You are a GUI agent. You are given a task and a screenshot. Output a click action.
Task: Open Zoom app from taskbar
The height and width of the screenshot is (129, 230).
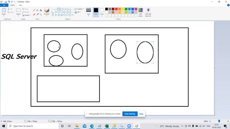pyautogui.click(x=129, y=126)
